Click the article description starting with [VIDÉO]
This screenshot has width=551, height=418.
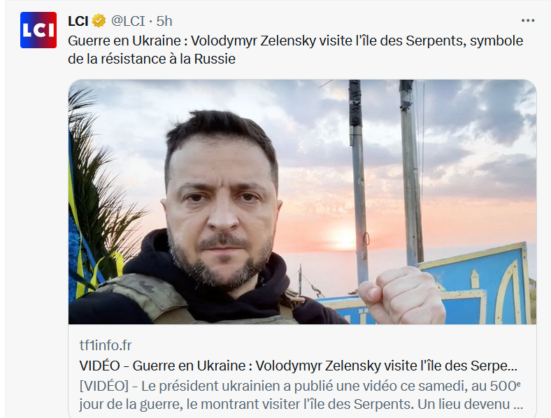(x=301, y=395)
